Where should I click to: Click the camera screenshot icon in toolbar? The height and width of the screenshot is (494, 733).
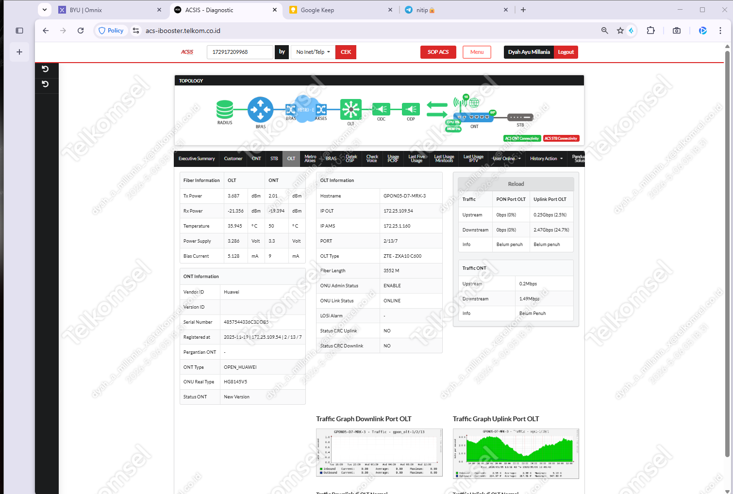(x=677, y=31)
